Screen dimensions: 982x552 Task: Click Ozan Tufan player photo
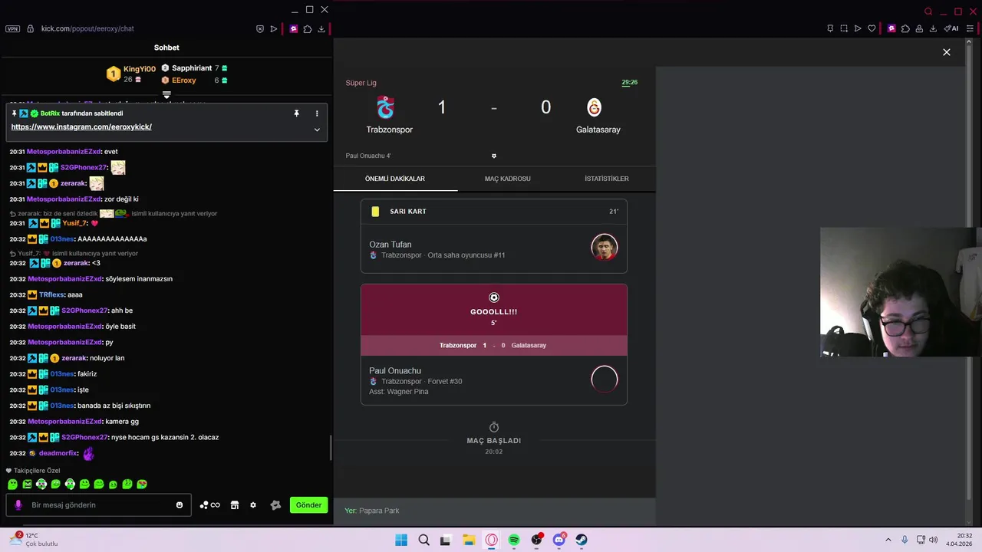point(605,248)
